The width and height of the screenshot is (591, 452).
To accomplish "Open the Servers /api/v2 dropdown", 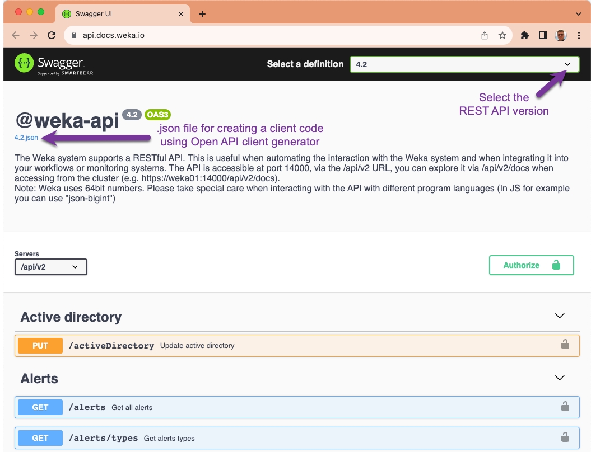I will (x=50, y=267).
